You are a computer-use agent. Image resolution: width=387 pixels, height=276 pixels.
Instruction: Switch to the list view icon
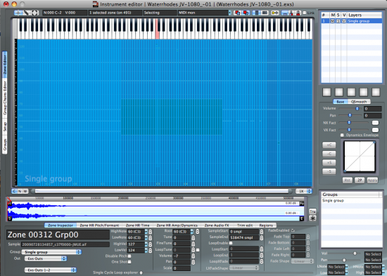256,13
